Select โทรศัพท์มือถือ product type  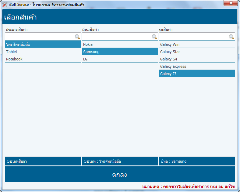43,44
